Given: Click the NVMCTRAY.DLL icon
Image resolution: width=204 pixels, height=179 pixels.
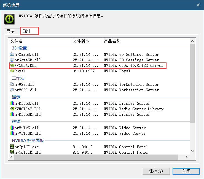Looking at the screenshot, I should coord(12,109).
